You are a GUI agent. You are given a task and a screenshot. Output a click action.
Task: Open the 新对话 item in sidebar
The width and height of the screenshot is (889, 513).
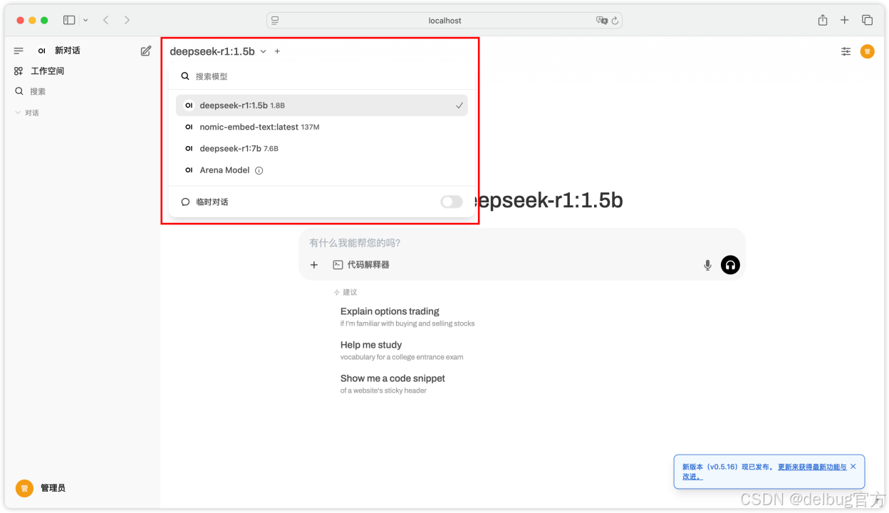[x=68, y=51]
